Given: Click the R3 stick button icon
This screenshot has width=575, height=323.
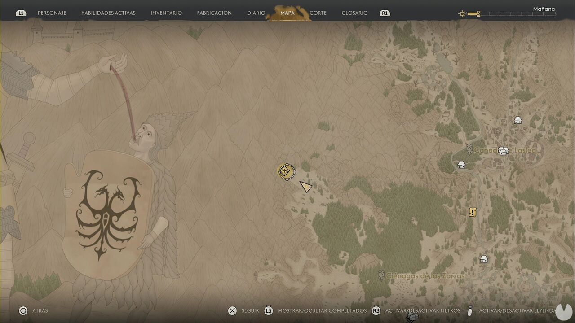Looking at the screenshot, I should (x=376, y=310).
